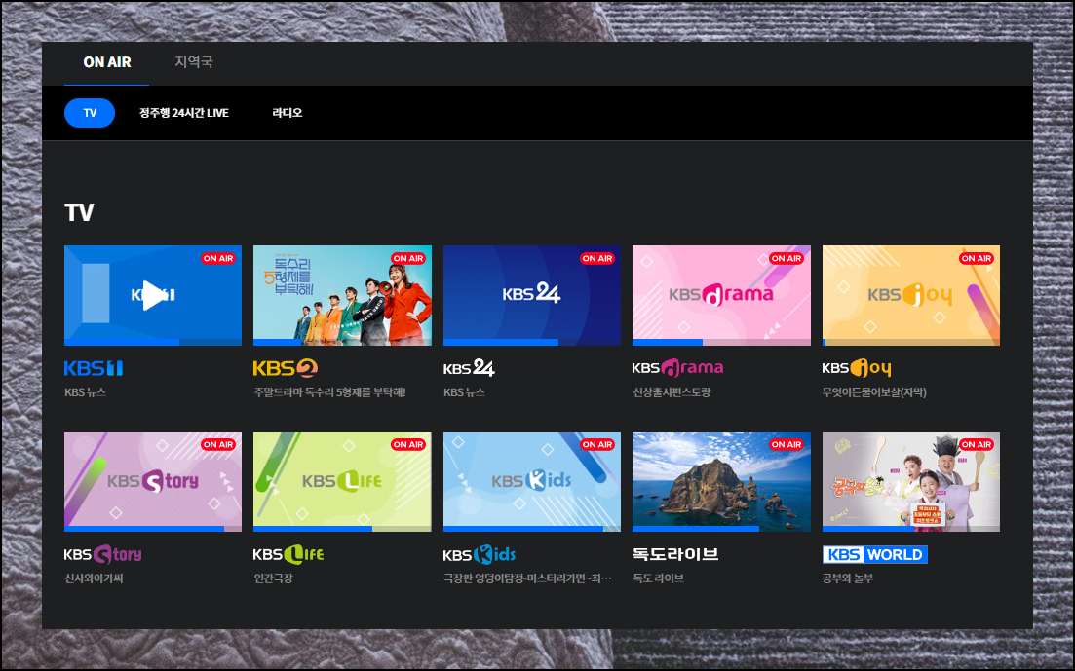Click the ON AIR badge on KBS Story
The width and height of the screenshot is (1075, 671).
click(218, 445)
